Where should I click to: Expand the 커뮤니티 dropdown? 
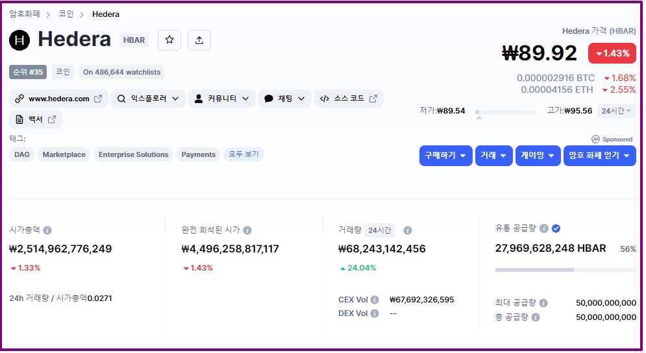pyautogui.click(x=221, y=99)
